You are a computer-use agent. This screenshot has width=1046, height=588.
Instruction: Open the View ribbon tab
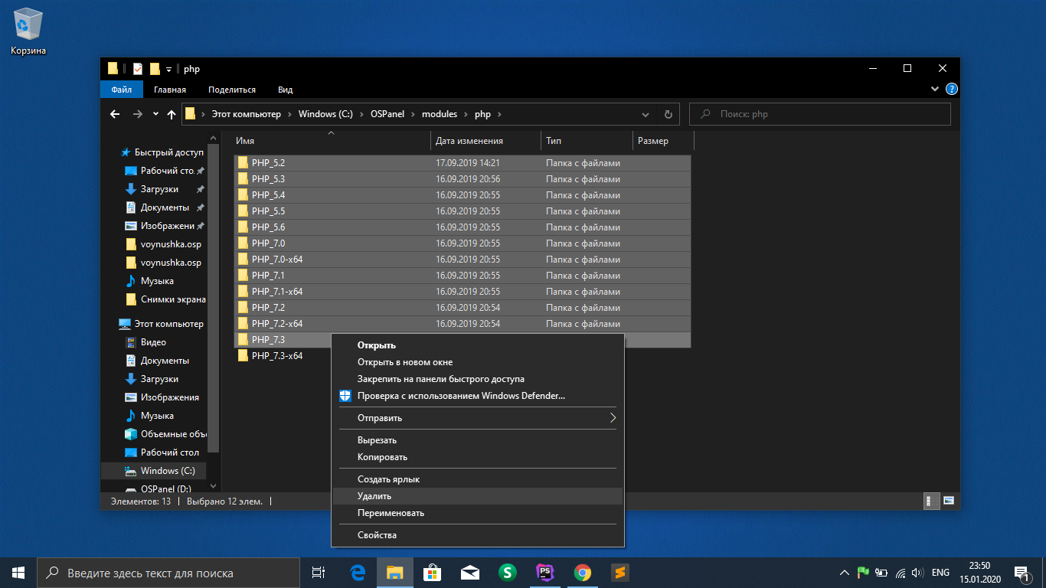pos(285,90)
